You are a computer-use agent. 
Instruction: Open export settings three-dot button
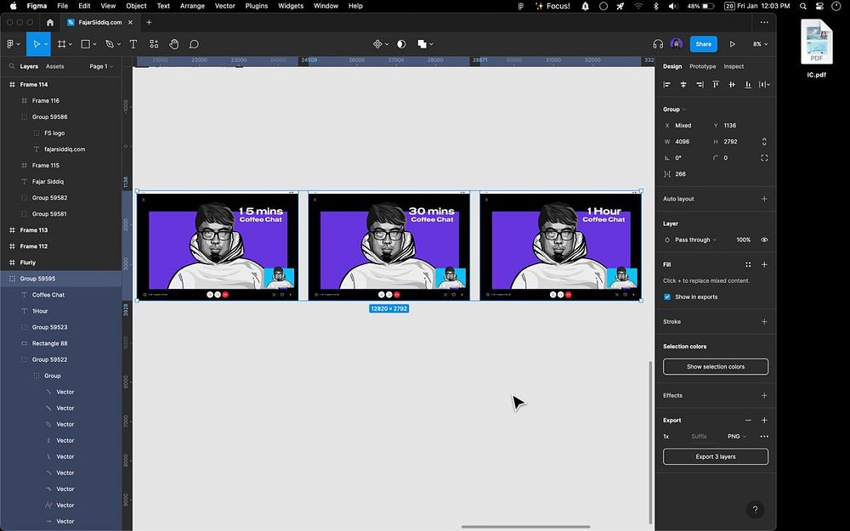point(764,436)
